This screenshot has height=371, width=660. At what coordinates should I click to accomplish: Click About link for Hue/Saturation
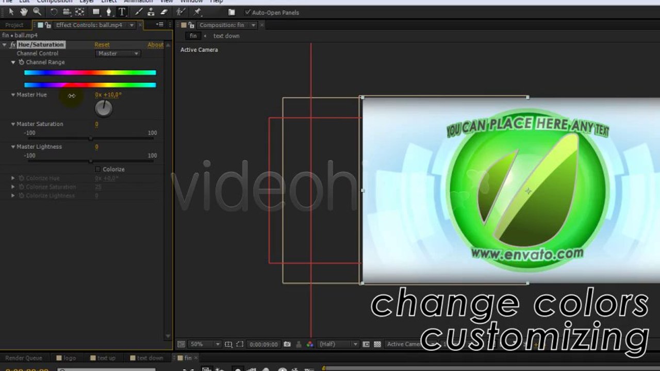point(156,45)
